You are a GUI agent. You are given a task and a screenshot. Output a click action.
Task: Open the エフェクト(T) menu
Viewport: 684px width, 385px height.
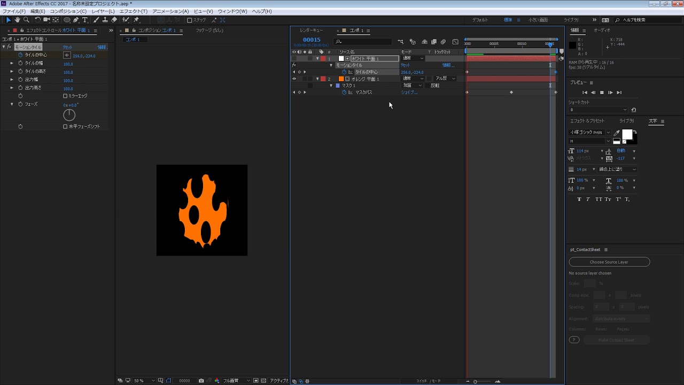[133, 11]
